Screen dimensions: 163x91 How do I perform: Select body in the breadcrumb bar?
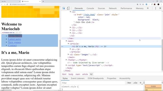pyautogui.click(x=71, y=74)
